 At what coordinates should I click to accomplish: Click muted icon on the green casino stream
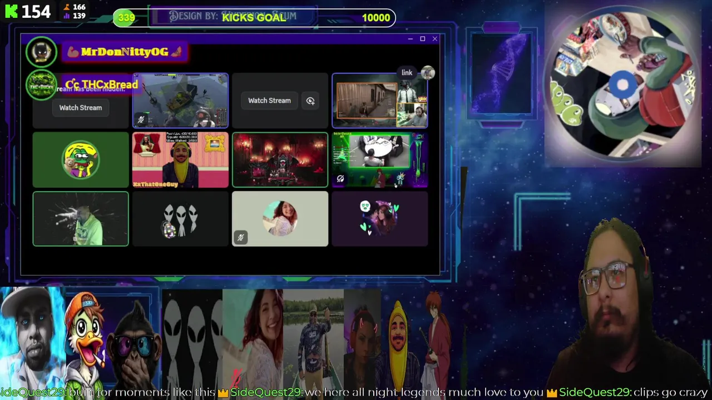point(340,178)
